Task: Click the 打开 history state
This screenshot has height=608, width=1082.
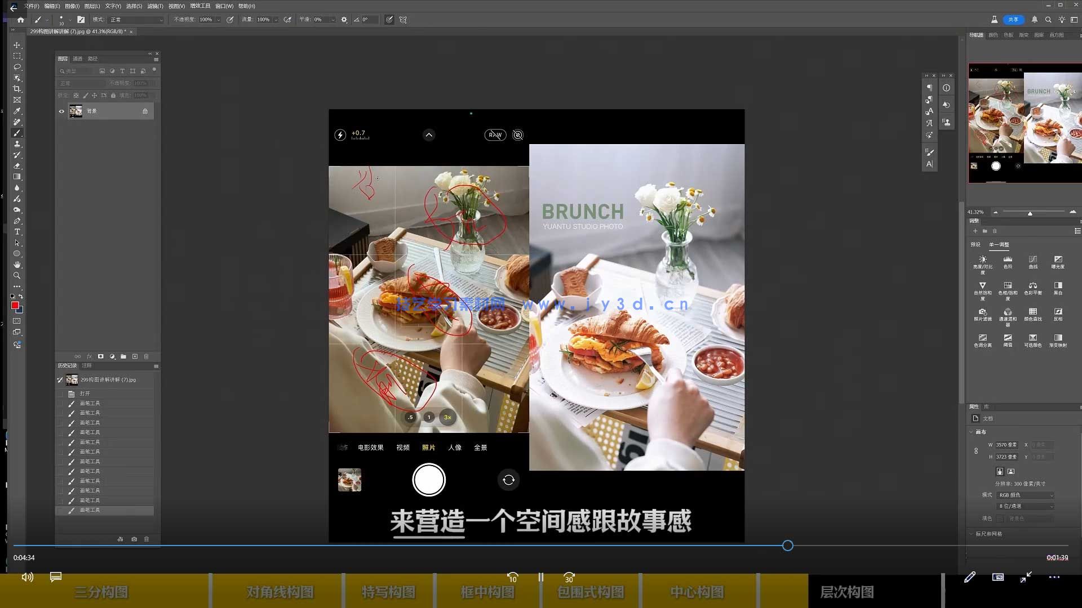Action: coord(85,394)
